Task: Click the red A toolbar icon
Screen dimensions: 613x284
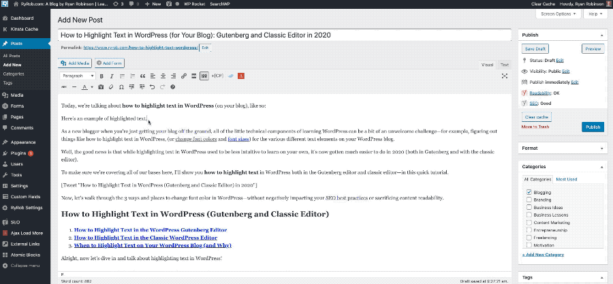Action: click(x=241, y=76)
